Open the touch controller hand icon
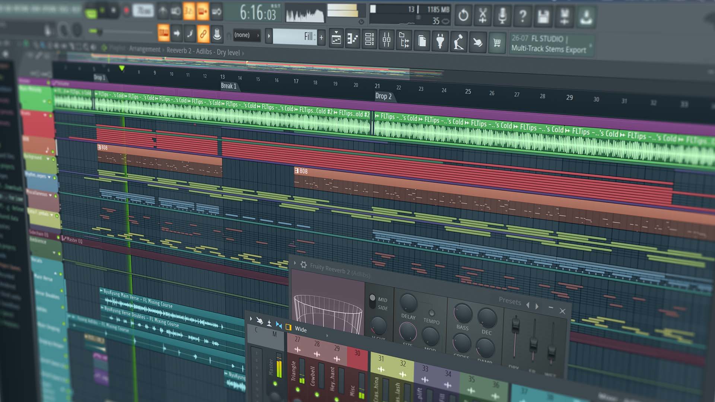The height and width of the screenshot is (402, 715). pos(477,42)
